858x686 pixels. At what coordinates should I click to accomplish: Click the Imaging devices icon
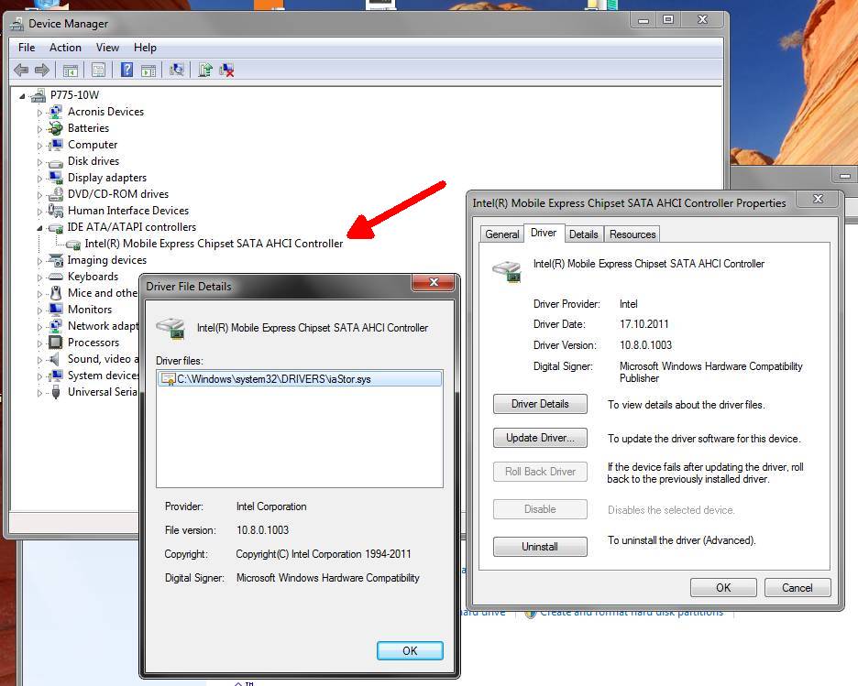click(x=55, y=260)
